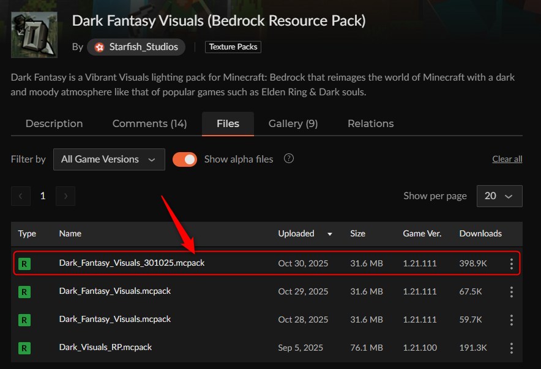The height and width of the screenshot is (369, 541).
Task: Click release icon in the Oct 29 row
Action: (24, 292)
